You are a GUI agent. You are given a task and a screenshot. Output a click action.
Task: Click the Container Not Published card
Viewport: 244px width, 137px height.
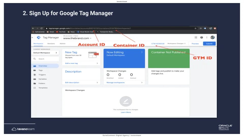(169, 58)
